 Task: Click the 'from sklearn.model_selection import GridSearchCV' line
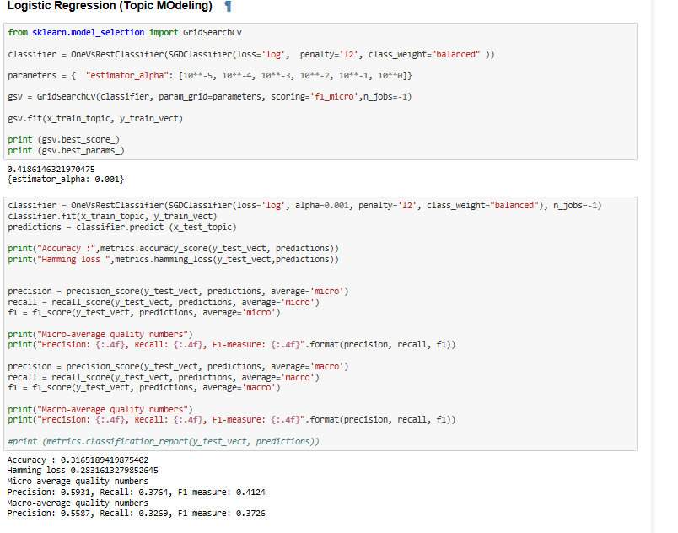[125, 32]
